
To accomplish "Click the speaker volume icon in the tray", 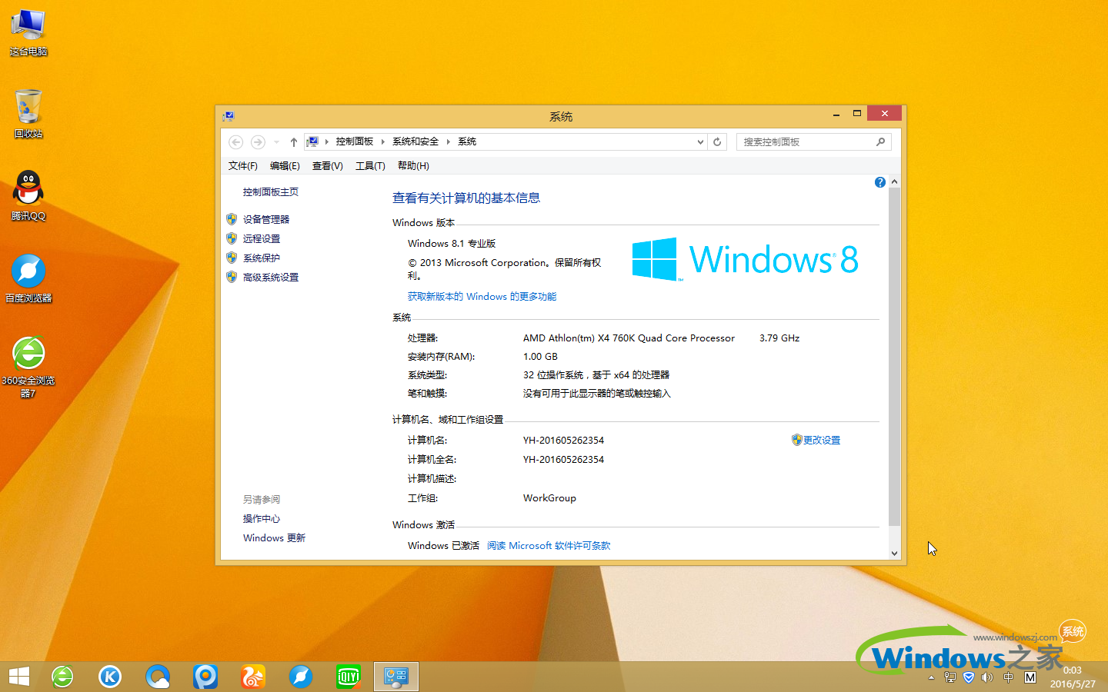I will pyautogui.click(x=988, y=677).
